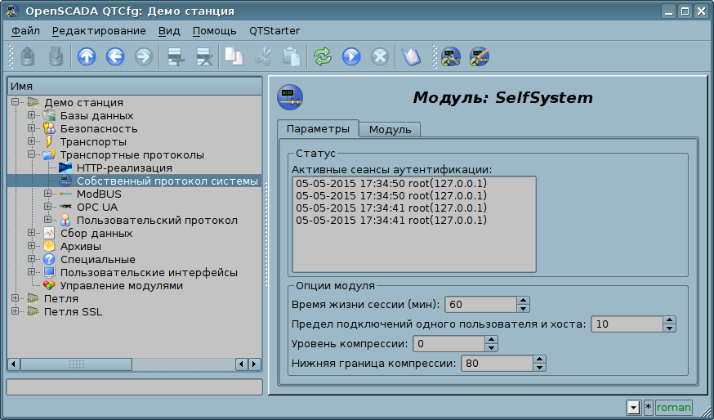The height and width of the screenshot is (420, 714).
Task: Click the Уровень компрессии input field
Action: 449,344
